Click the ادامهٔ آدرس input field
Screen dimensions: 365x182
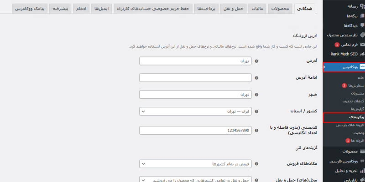[195, 77]
